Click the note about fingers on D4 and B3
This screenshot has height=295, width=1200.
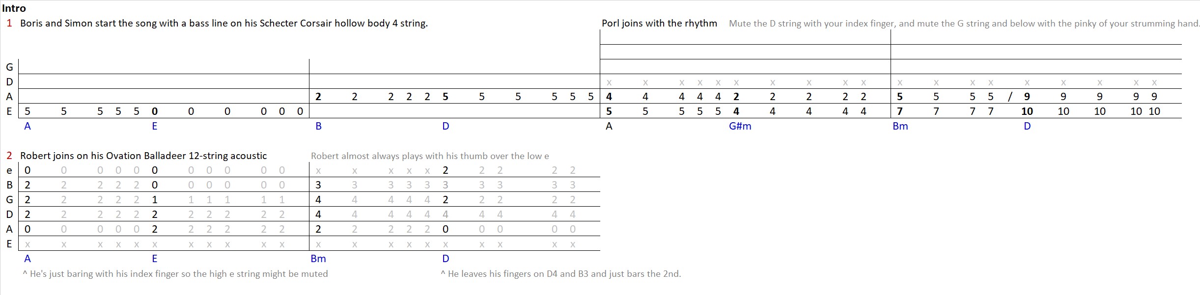click(561, 274)
